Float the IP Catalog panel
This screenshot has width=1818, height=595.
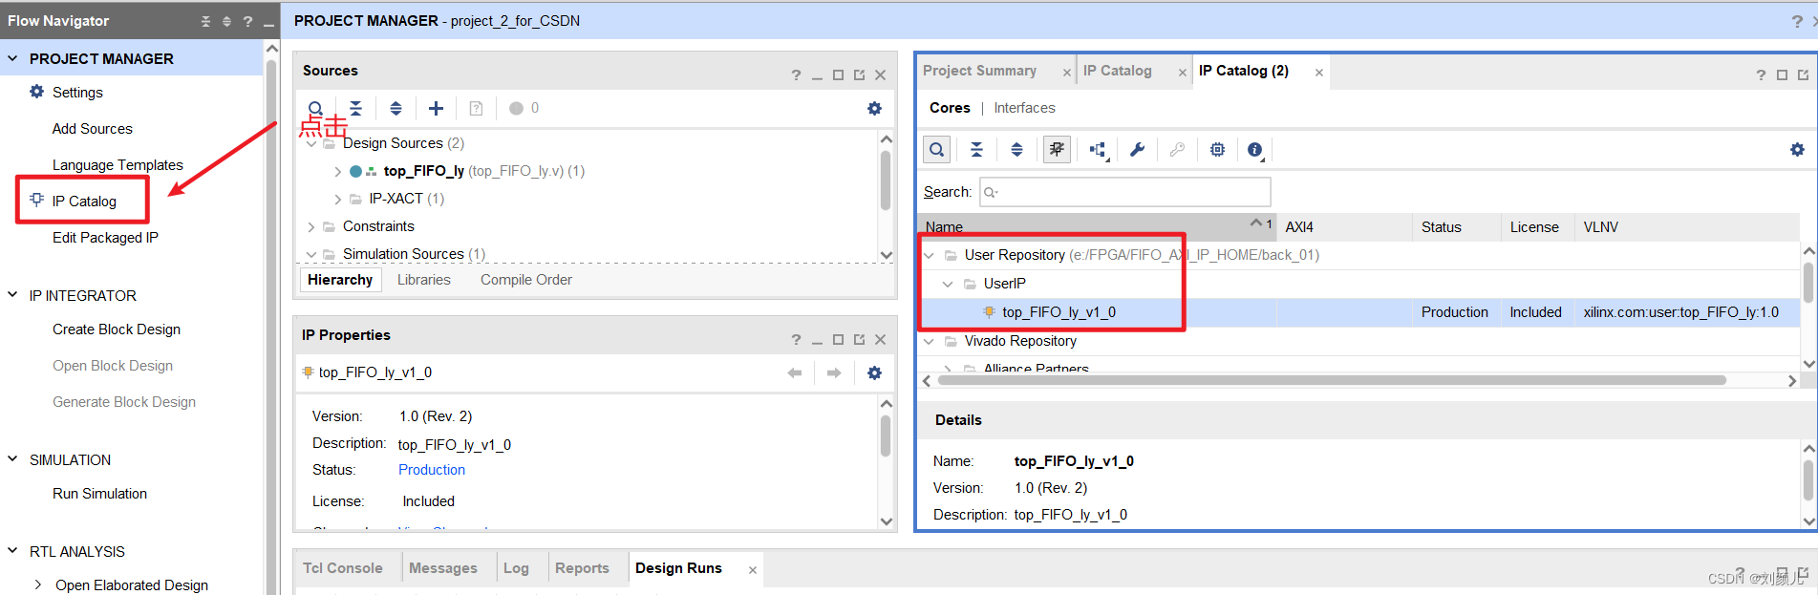(1803, 74)
